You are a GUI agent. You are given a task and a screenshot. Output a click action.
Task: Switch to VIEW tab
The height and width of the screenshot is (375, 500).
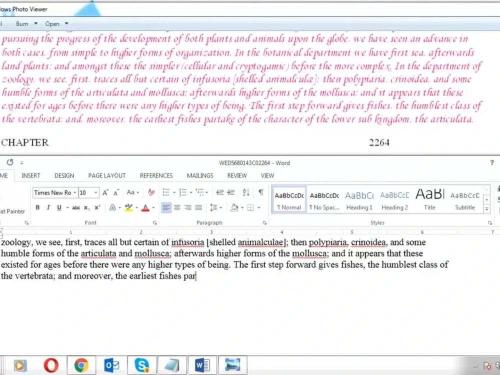tap(267, 175)
